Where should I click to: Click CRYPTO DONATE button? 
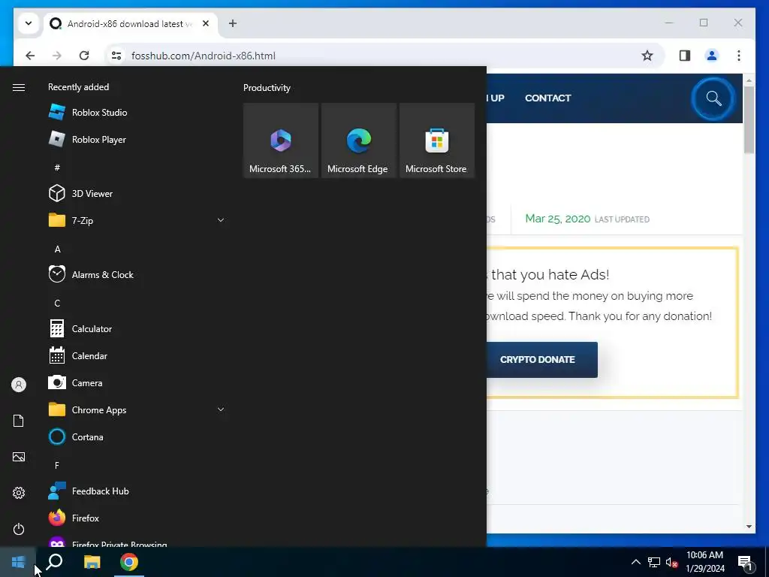click(x=538, y=360)
